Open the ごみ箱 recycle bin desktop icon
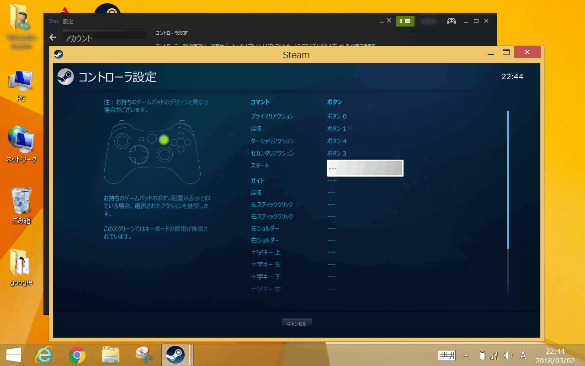This screenshot has height=366, width=585. [21, 205]
